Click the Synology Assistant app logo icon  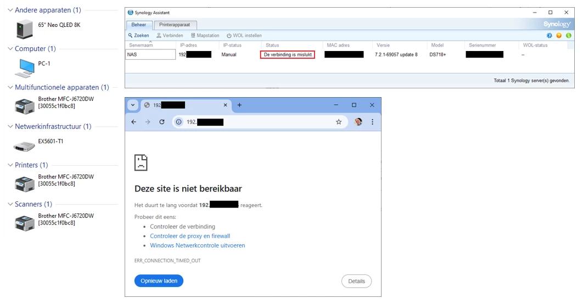pos(130,13)
